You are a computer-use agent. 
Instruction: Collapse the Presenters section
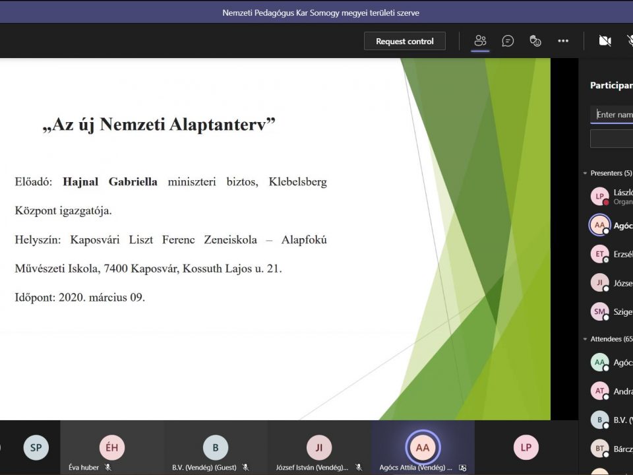585,174
